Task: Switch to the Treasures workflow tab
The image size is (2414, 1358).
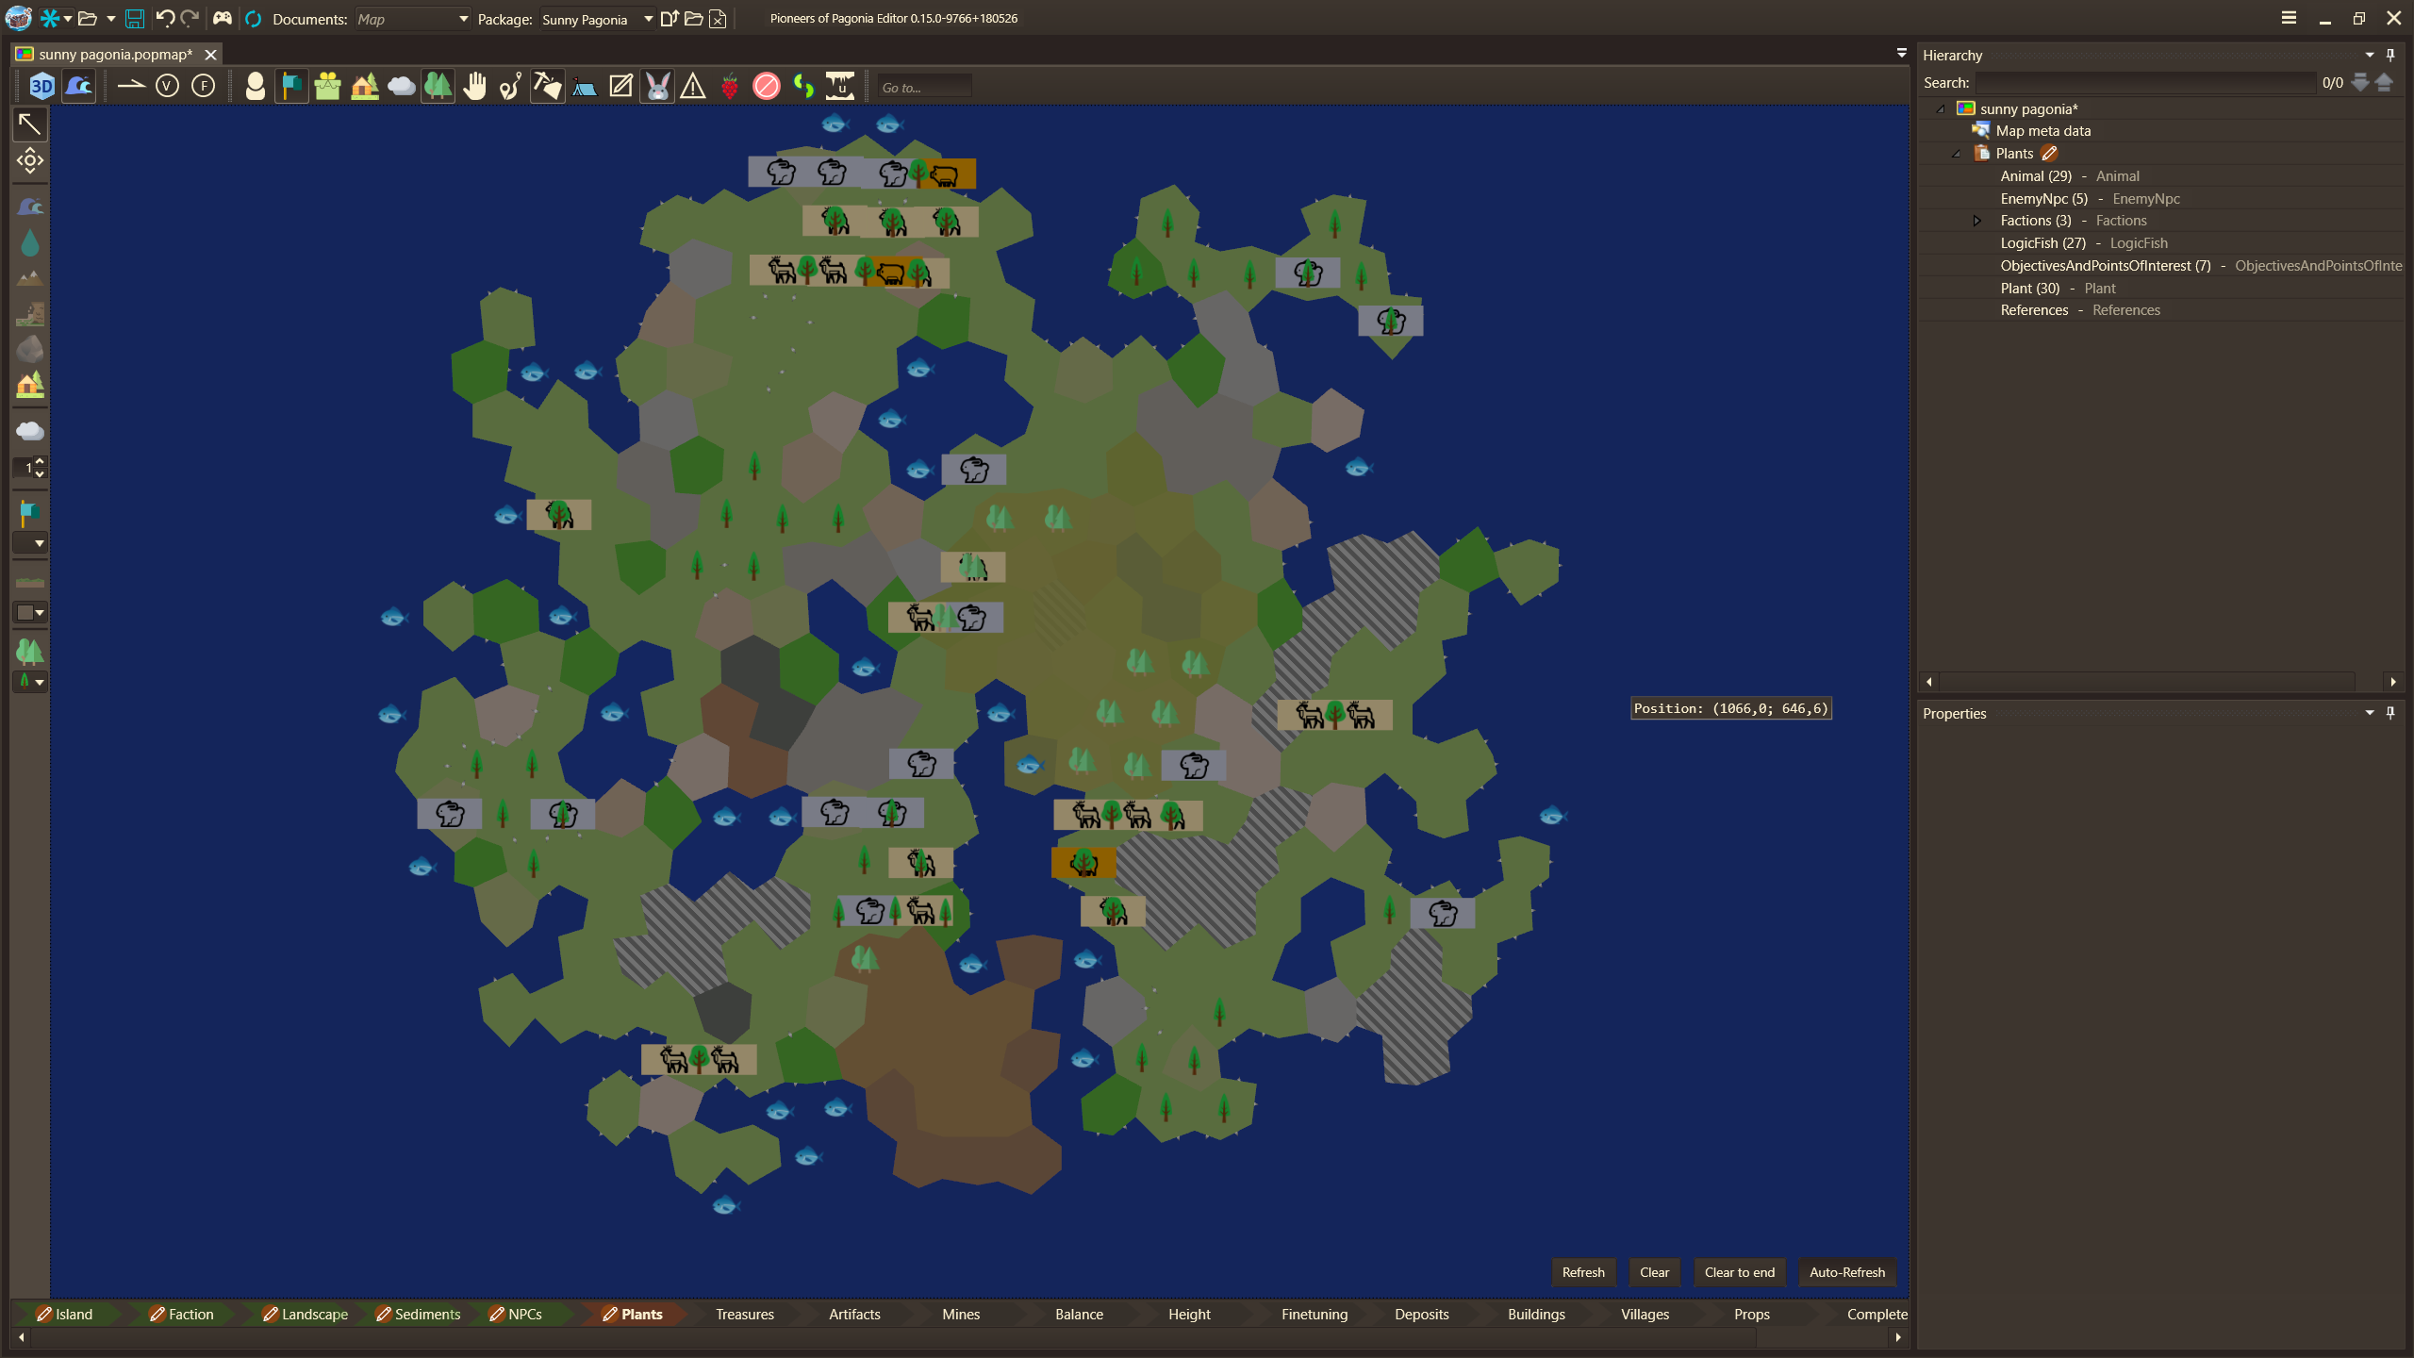Action: tap(744, 1314)
